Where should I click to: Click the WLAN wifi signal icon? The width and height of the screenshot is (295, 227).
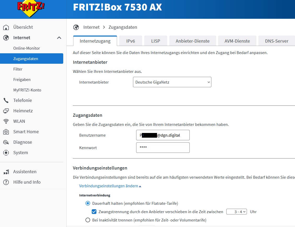(x=6, y=121)
